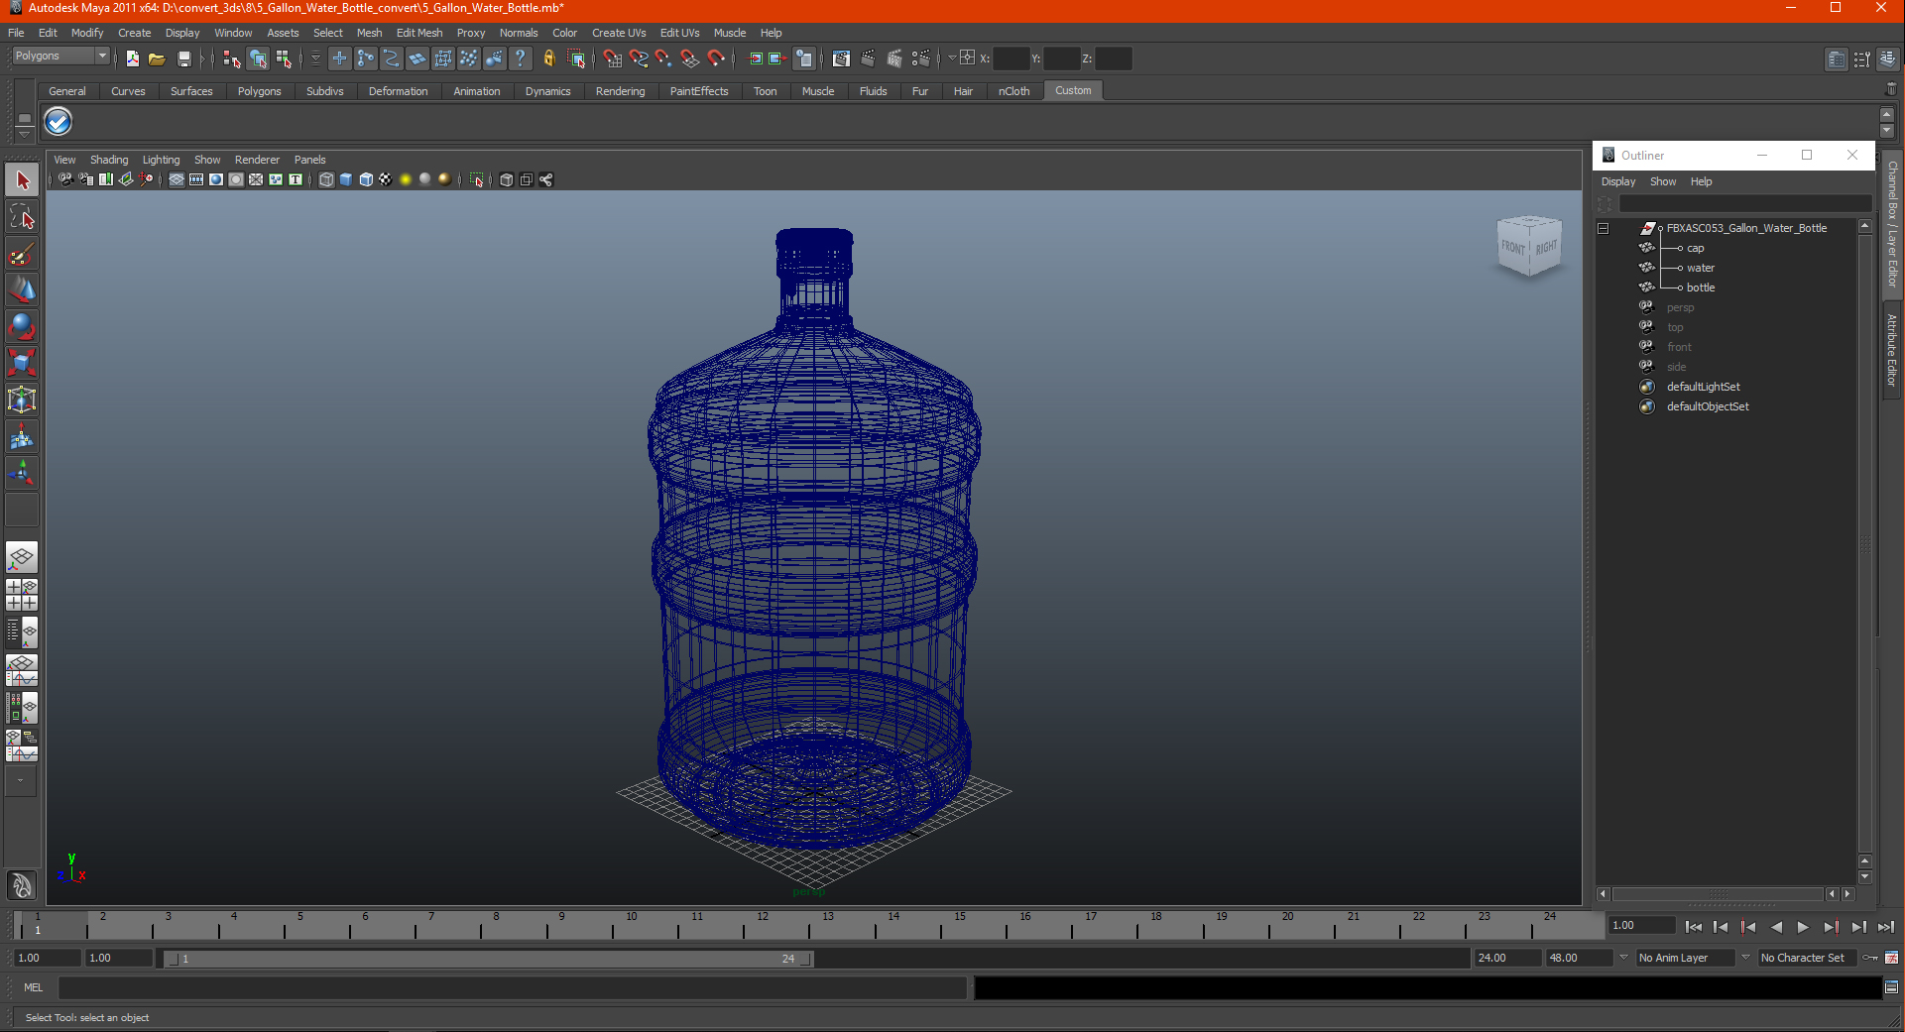The image size is (1905, 1032).
Task: Switch to Persp/Outliner layout
Action: [22, 632]
